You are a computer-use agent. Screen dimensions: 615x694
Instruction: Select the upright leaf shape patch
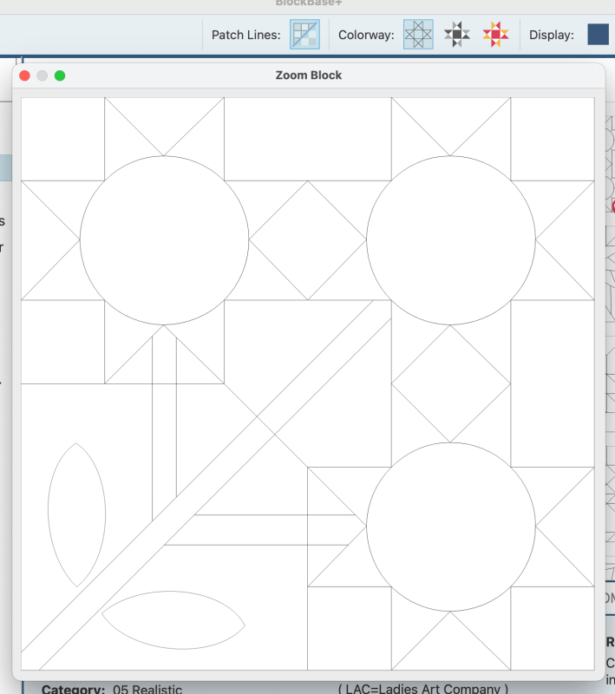(x=76, y=514)
